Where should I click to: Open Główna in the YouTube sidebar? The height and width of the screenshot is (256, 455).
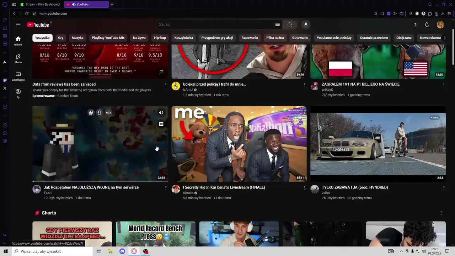tap(18, 41)
